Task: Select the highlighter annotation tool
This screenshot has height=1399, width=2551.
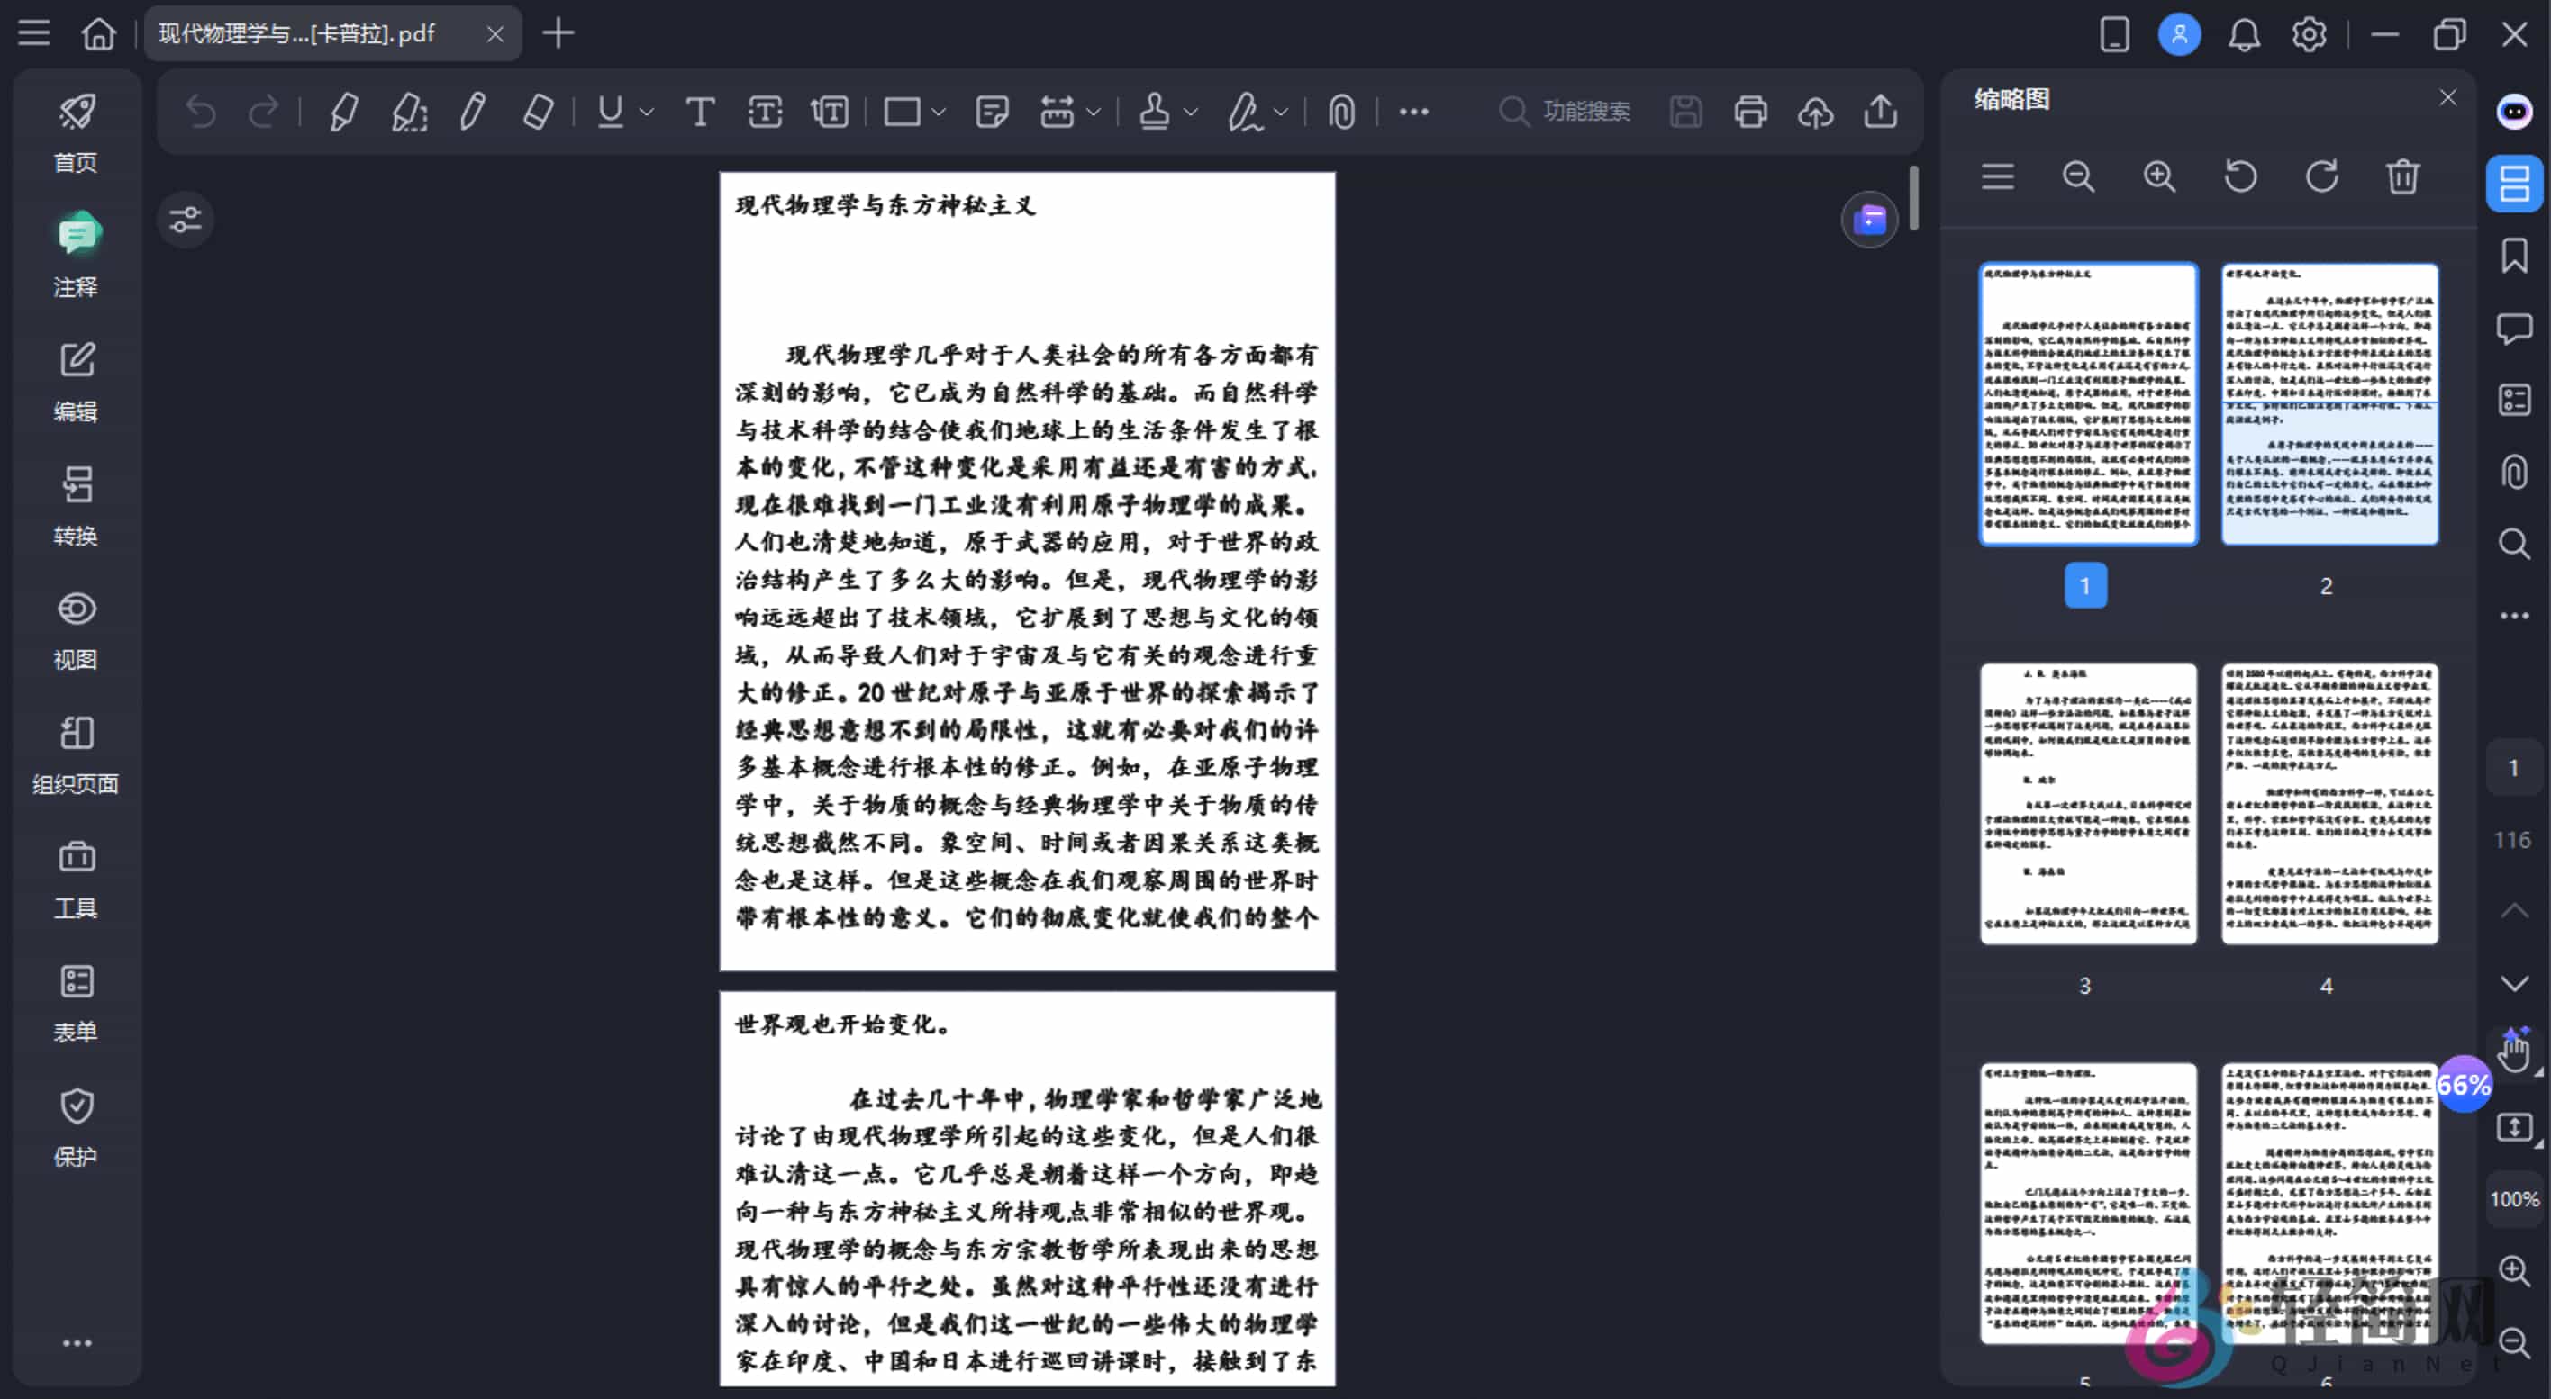Action: 341,111
